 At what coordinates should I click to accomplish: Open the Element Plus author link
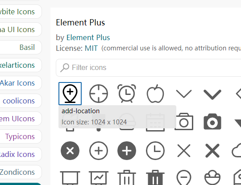point(88,37)
